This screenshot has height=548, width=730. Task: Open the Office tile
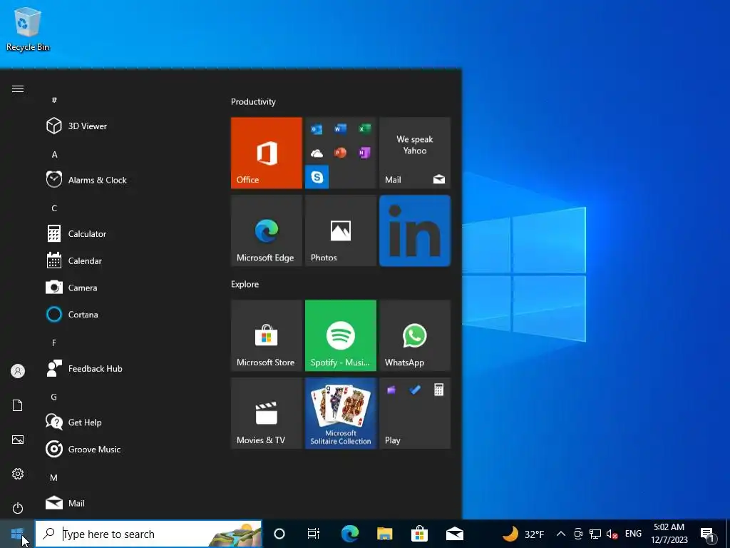pos(267,153)
